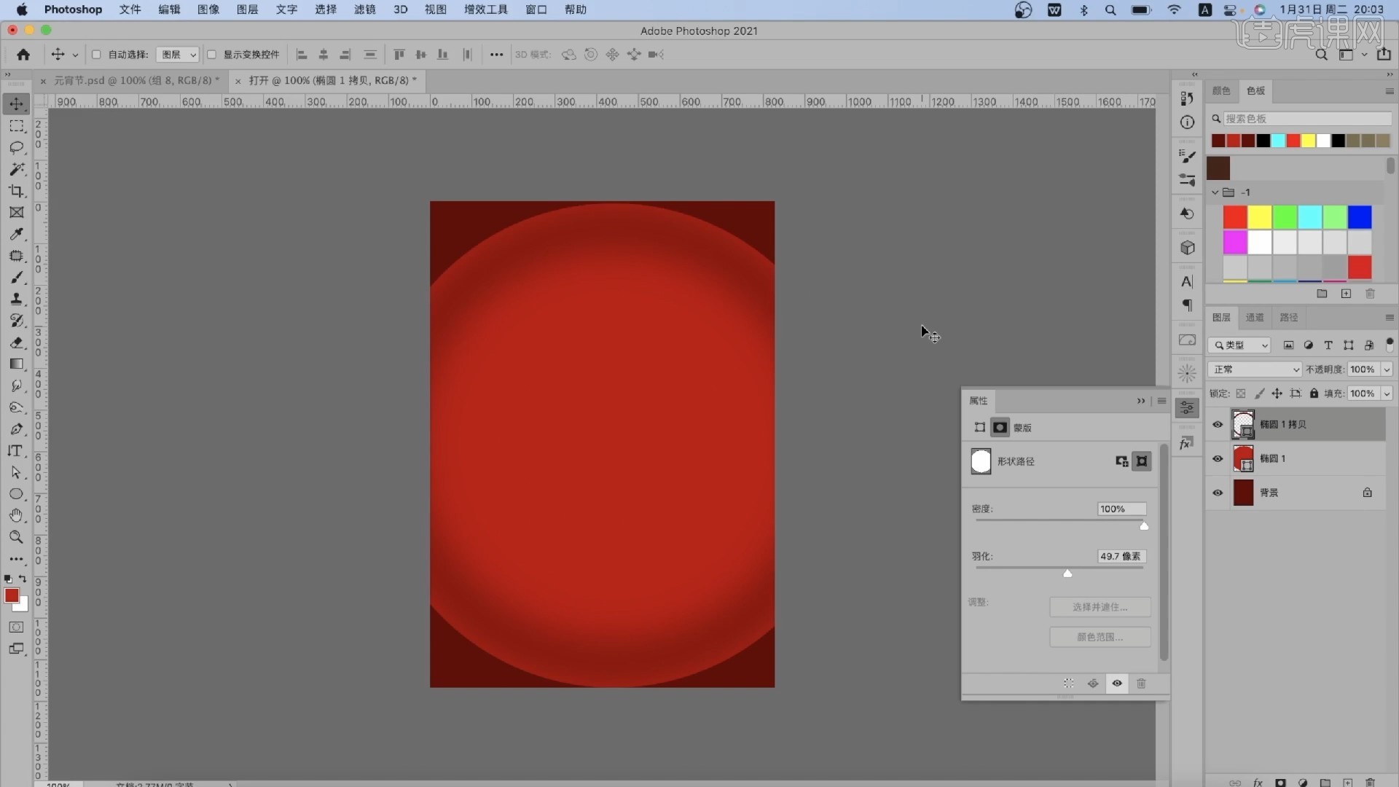Image resolution: width=1399 pixels, height=787 pixels.
Task: Hide the 椭圆 1 layer
Action: [1218, 459]
